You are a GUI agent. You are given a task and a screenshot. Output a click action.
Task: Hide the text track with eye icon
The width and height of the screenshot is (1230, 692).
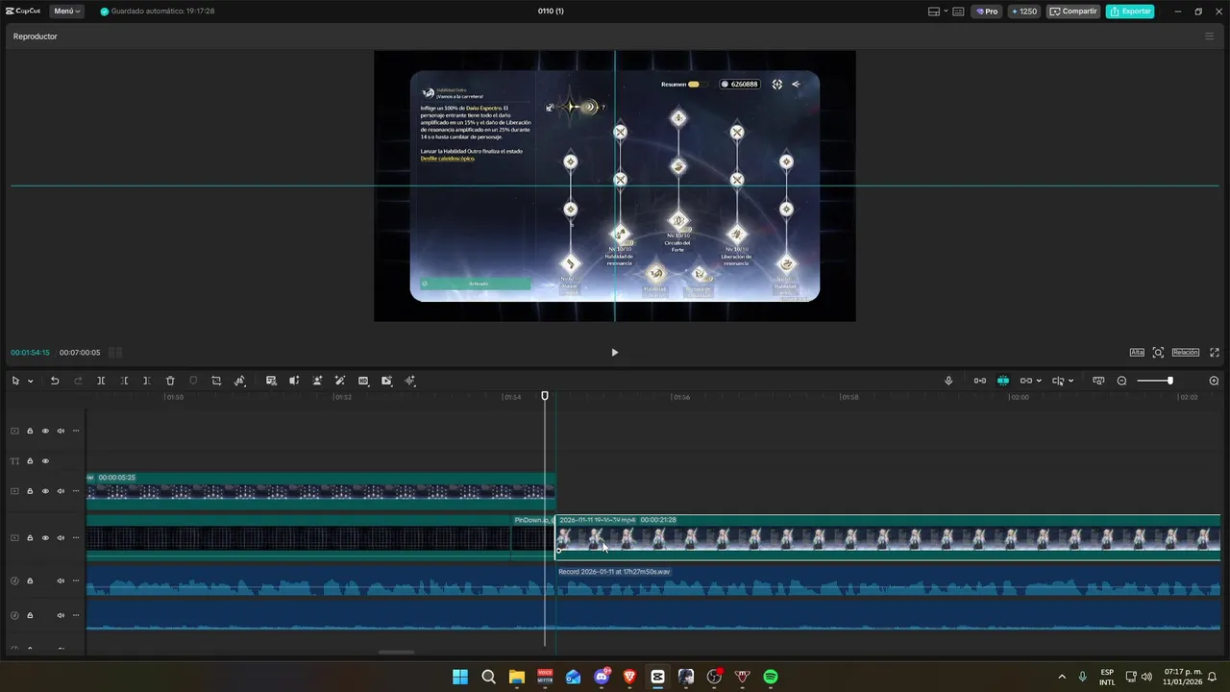pos(45,461)
